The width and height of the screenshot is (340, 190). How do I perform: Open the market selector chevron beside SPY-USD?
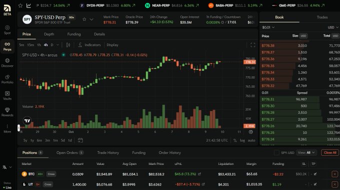click(x=91, y=19)
